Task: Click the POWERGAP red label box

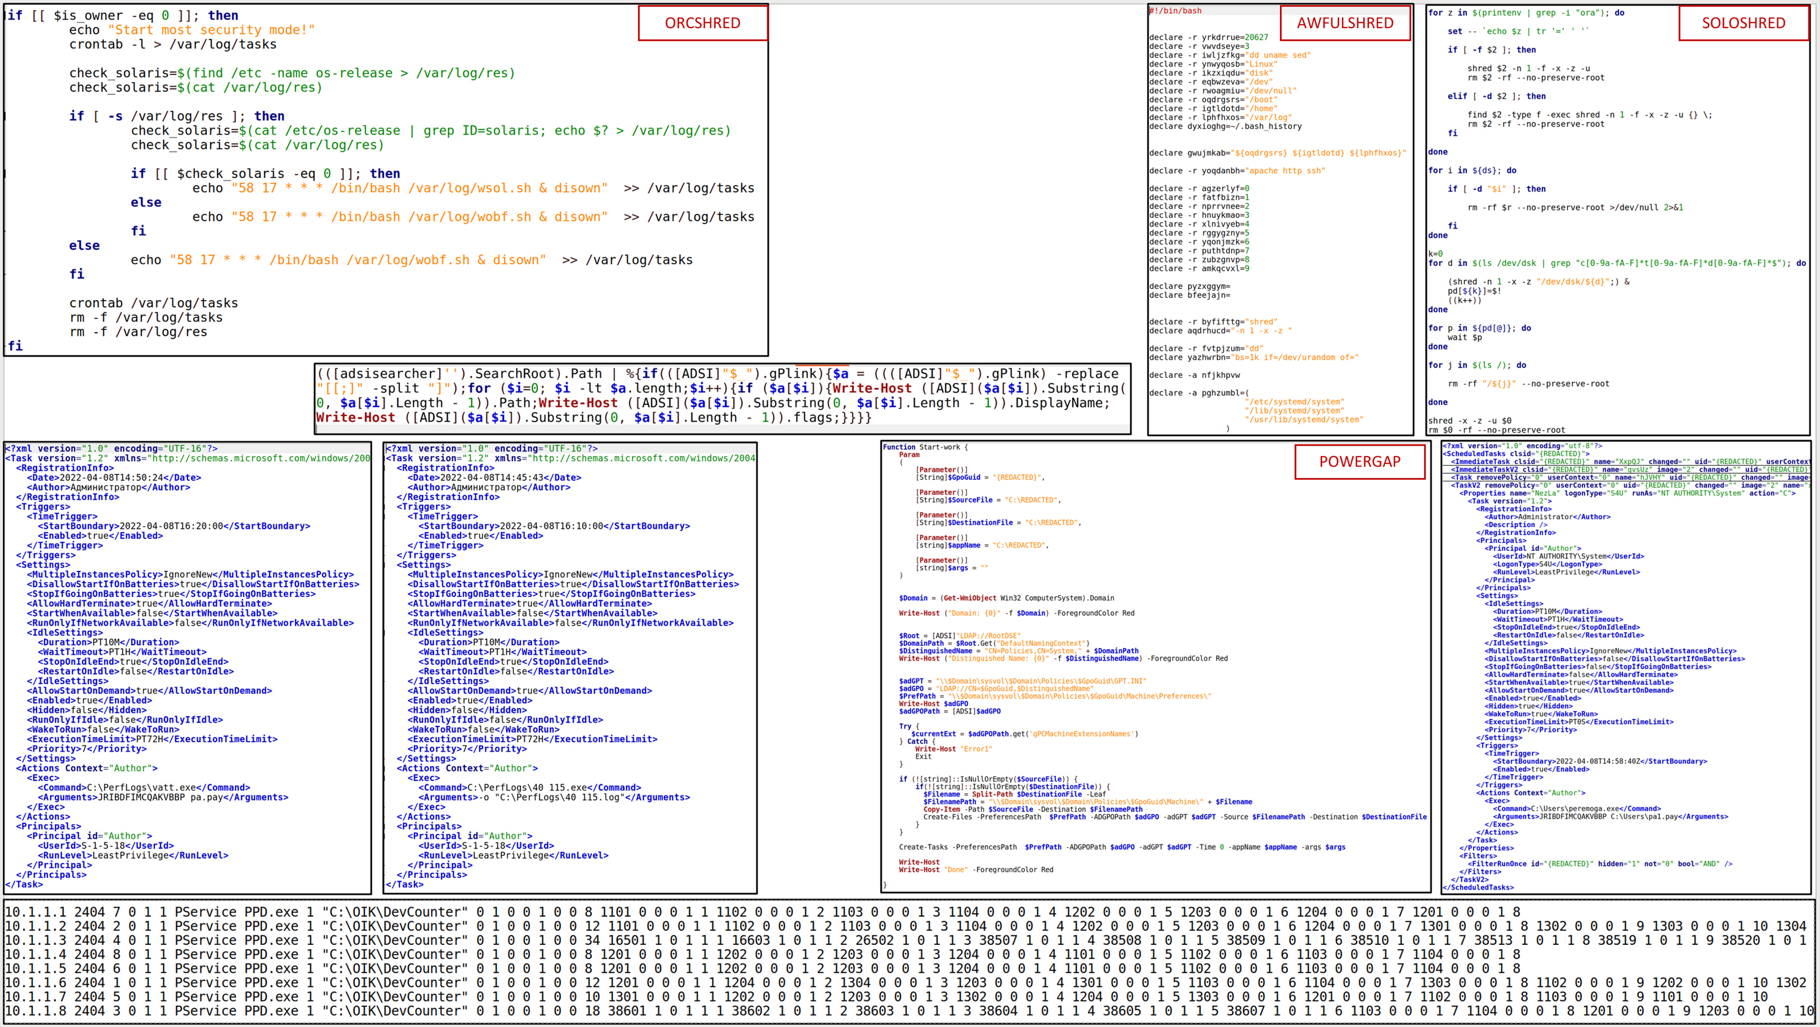Action: (1359, 462)
